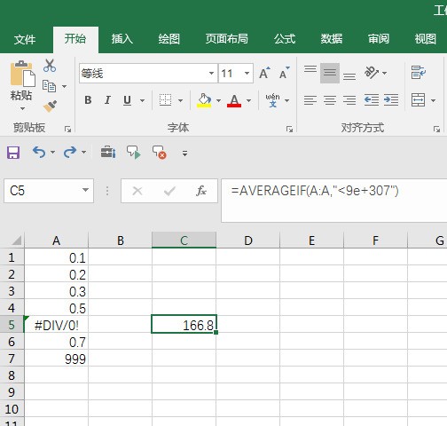The width and height of the screenshot is (447, 426).
Task: Click the Insert Function fx button
Action: [201, 191]
